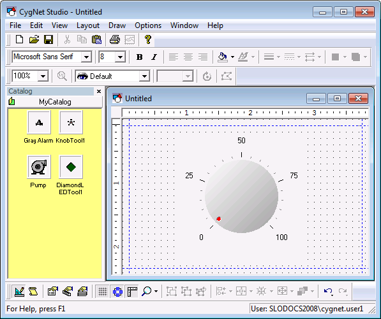Click the New document icon
Screen dimensions: 381x319
click(x=19, y=39)
